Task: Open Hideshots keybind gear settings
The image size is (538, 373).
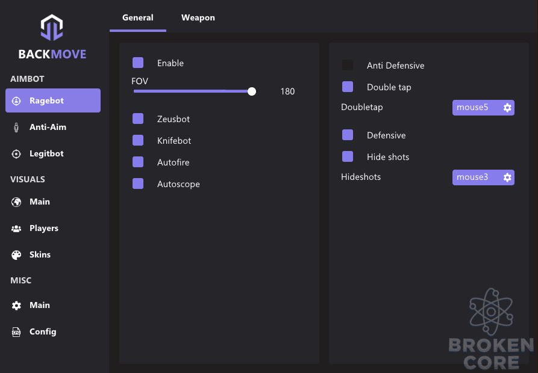Action: [507, 177]
